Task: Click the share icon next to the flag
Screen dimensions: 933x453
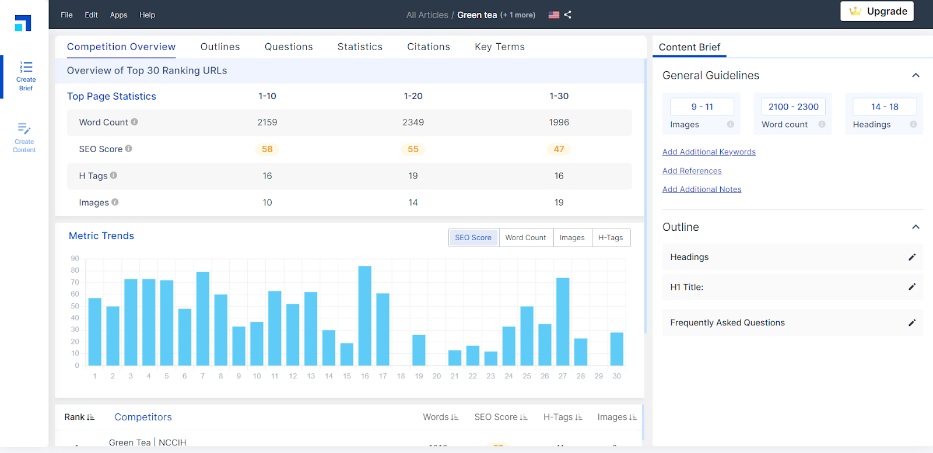Action: pyautogui.click(x=568, y=15)
